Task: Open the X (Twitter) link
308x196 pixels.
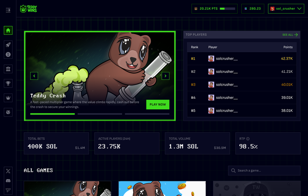Action: pyautogui.click(x=8, y=171)
